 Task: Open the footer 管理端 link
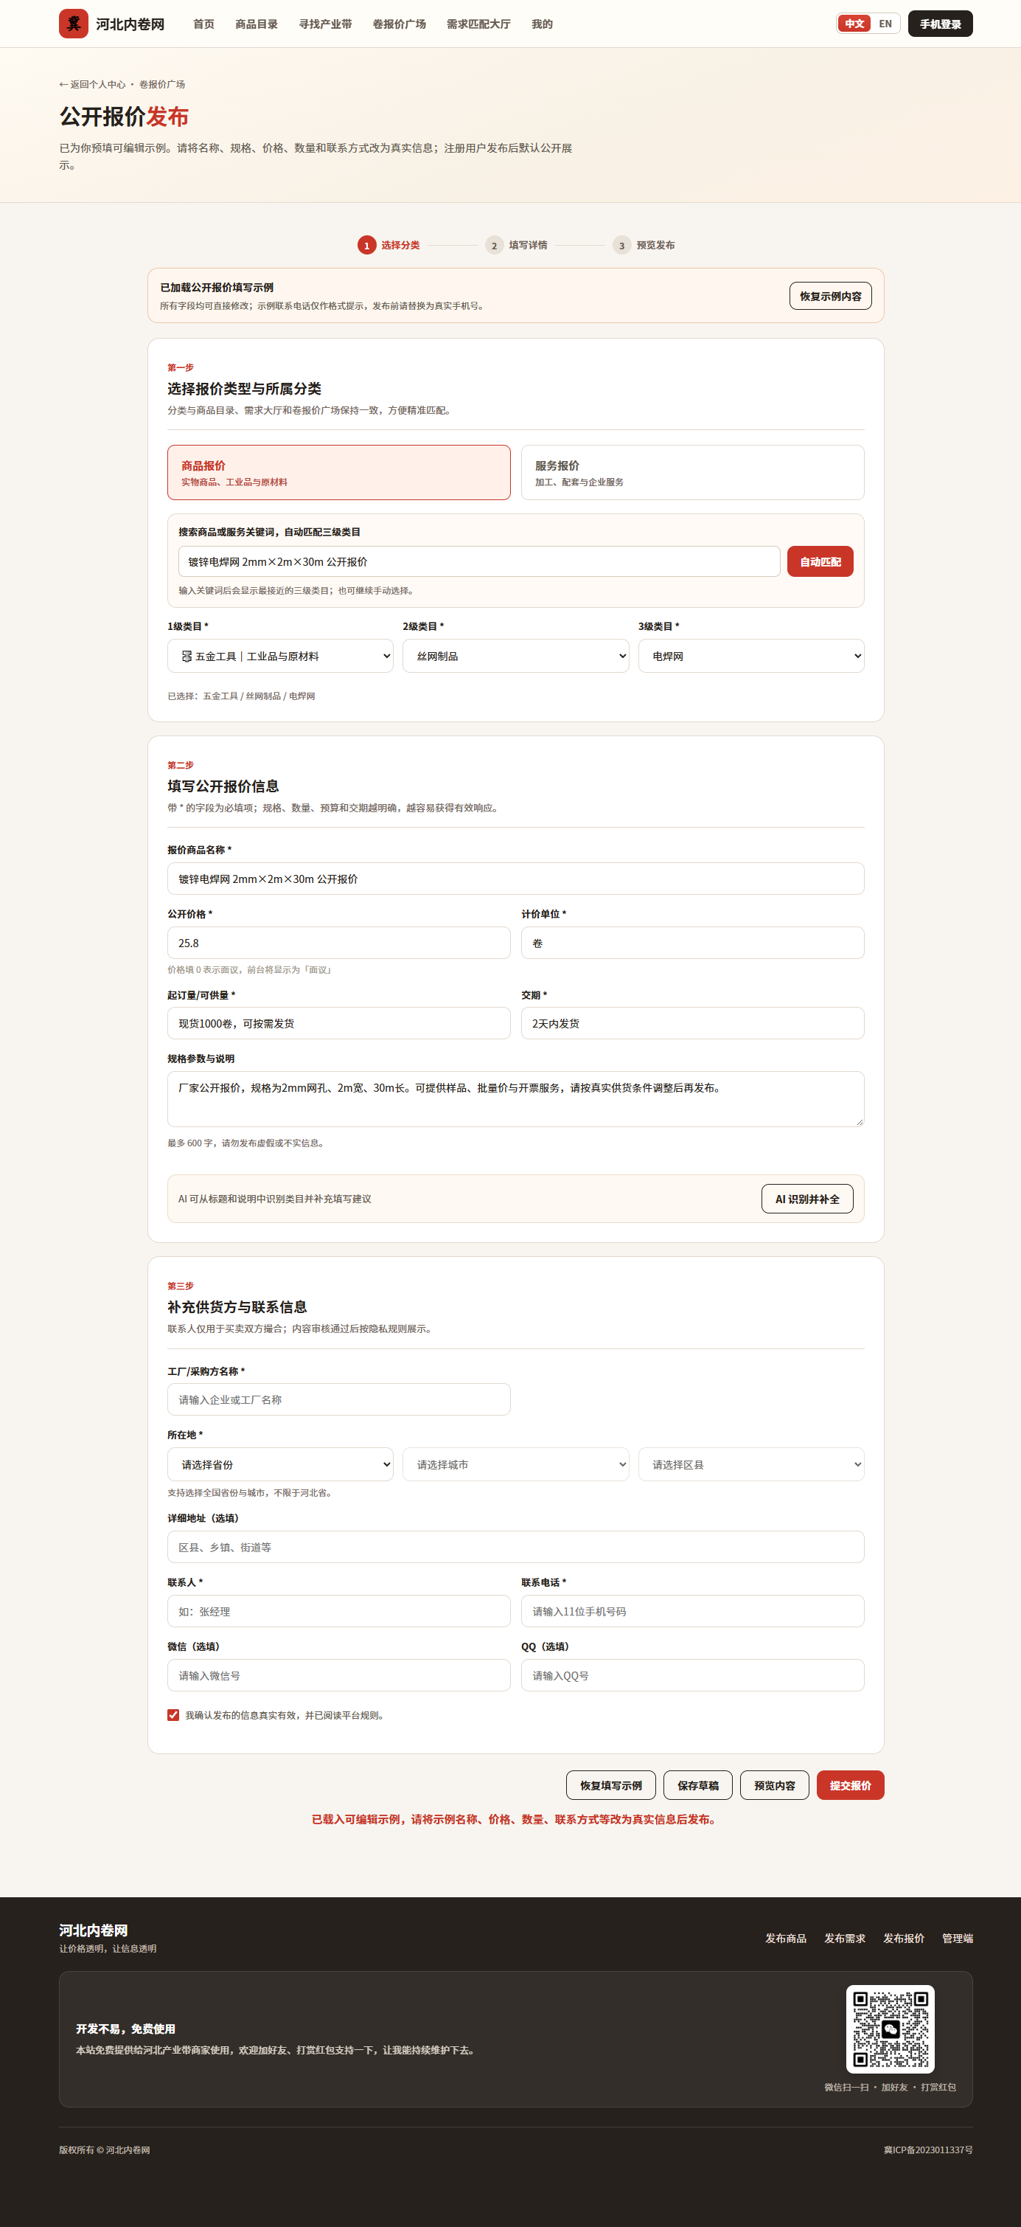[957, 1937]
